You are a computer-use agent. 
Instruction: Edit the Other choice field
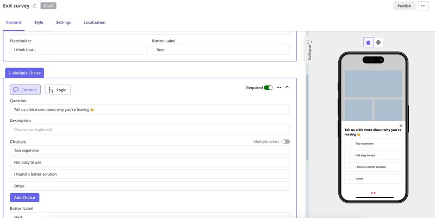point(150,186)
